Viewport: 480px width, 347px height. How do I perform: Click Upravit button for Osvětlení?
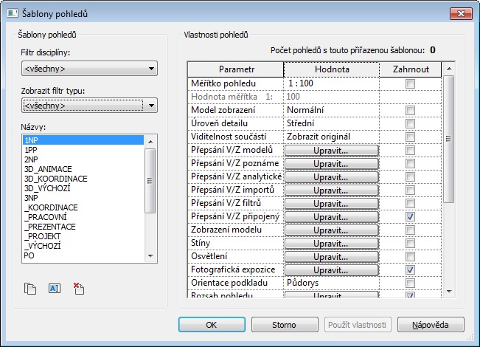coord(331,256)
